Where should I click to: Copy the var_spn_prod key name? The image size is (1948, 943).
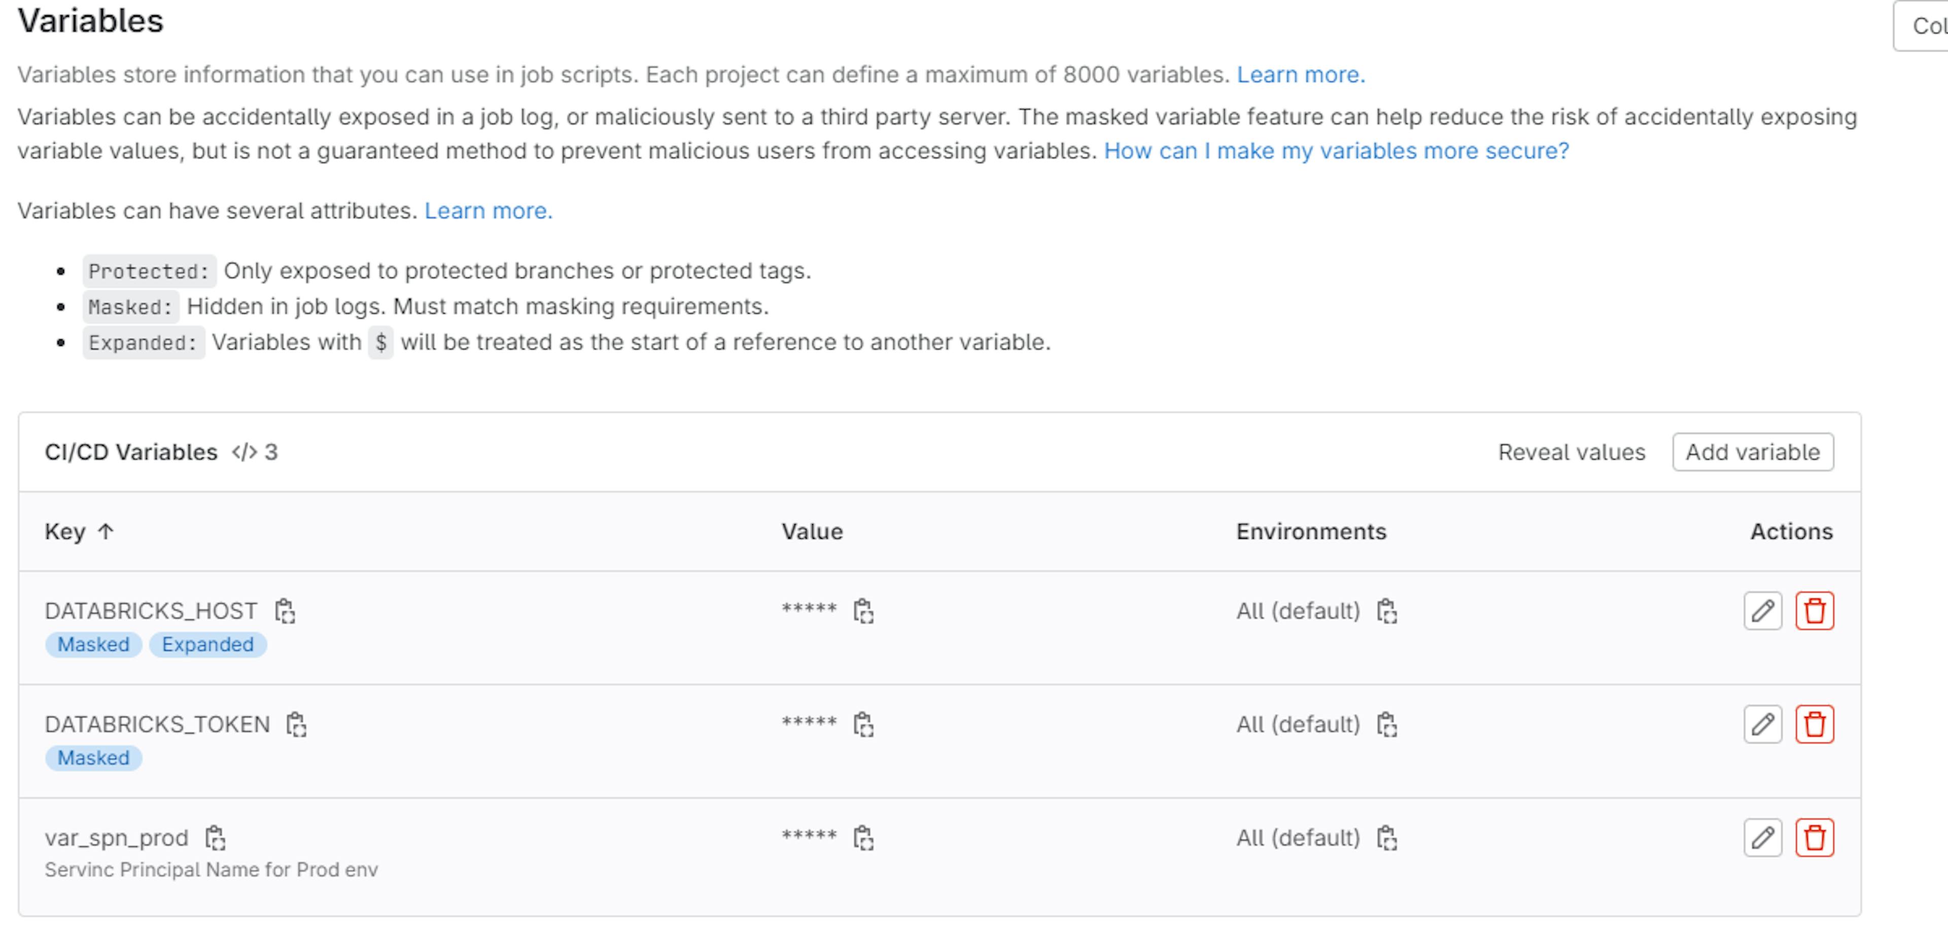(x=216, y=837)
